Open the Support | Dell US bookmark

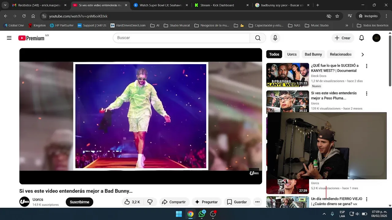pyautogui.click(x=92, y=25)
